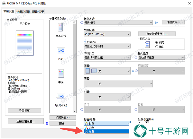The height and width of the screenshot is (139, 193).
Task: Choose 黑白 option in dropdown list
Action: (106, 131)
